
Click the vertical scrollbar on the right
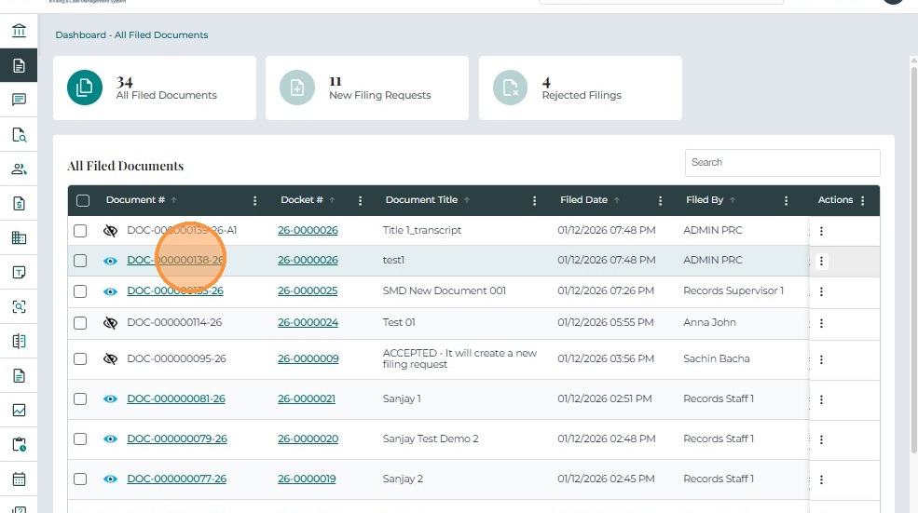pos(912,279)
